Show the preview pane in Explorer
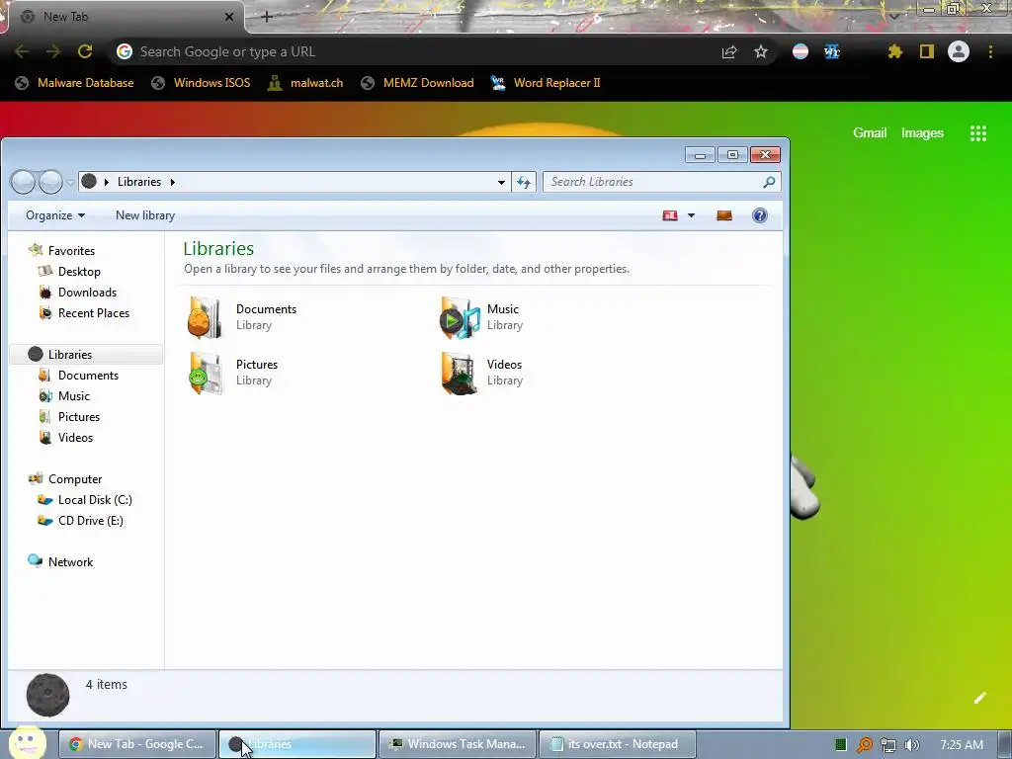 tap(724, 215)
